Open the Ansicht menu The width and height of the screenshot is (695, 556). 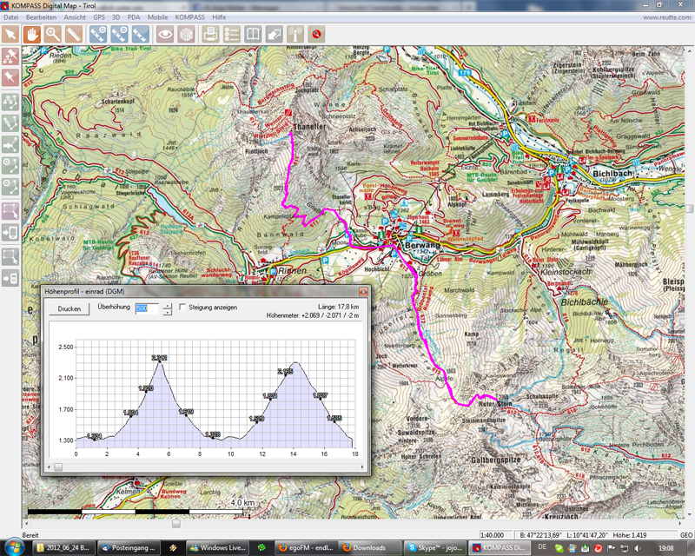75,17
